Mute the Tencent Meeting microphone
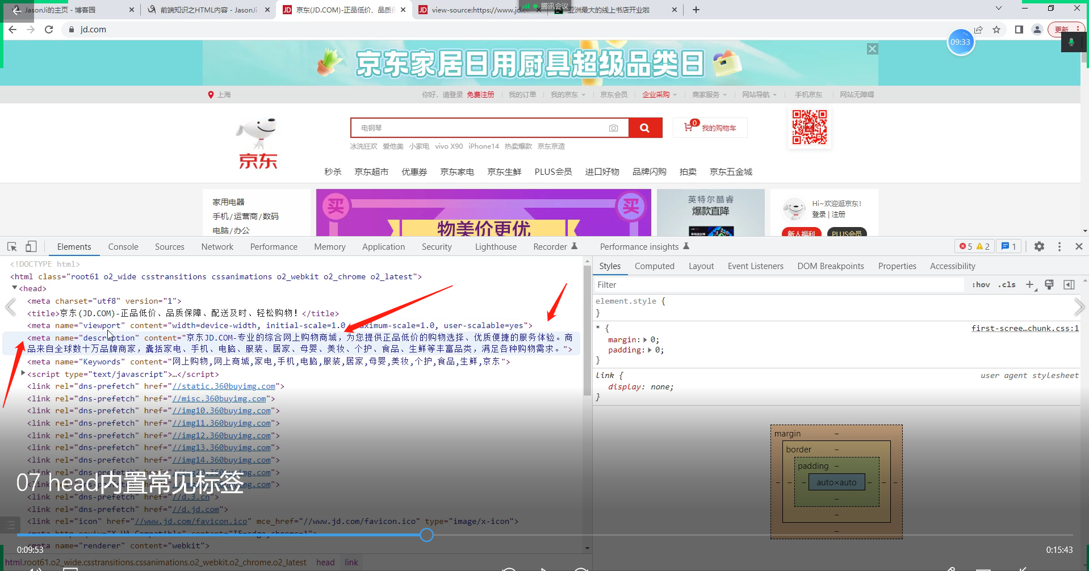The image size is (1089, 571). (x=1071, y=43)
